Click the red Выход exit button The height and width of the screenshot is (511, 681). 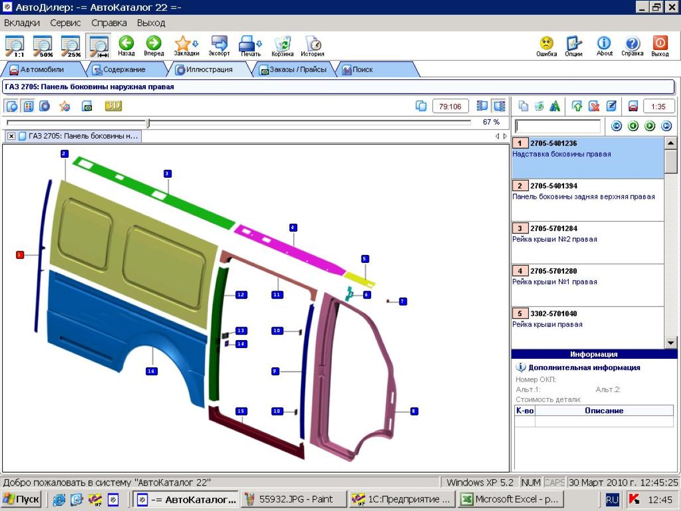click(660, 46)
